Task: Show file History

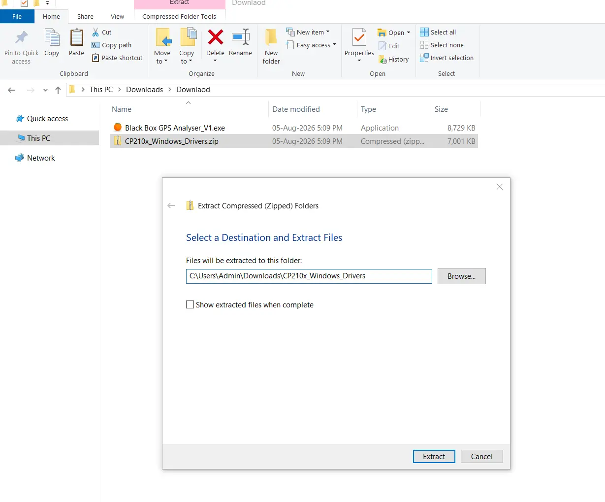Action: 393,59
